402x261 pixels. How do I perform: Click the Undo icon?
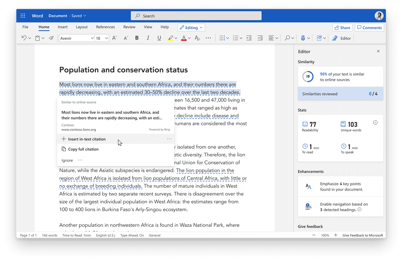(x=23, y=38)
